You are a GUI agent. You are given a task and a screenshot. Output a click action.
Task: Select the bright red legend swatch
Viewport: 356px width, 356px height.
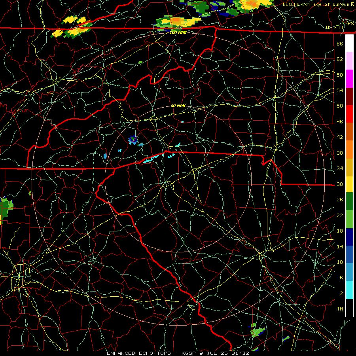[349, 114]
